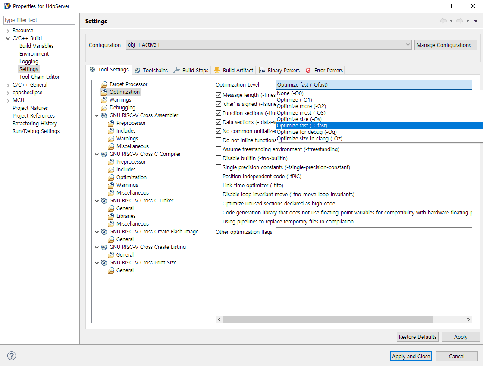Click the Tool Settings tab icon
This screenshot has height=366, width=483.
coord(92,69)
